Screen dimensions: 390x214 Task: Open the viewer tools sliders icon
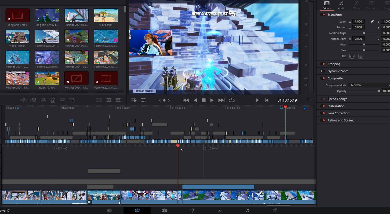(143, 100)
